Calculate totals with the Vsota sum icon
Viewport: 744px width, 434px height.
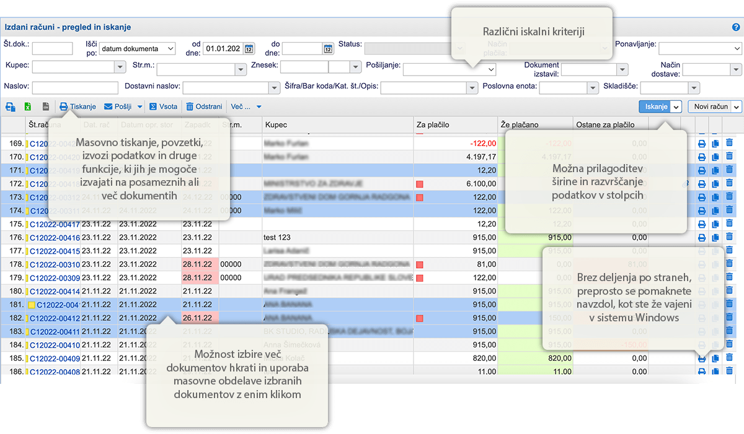(152, 106)
